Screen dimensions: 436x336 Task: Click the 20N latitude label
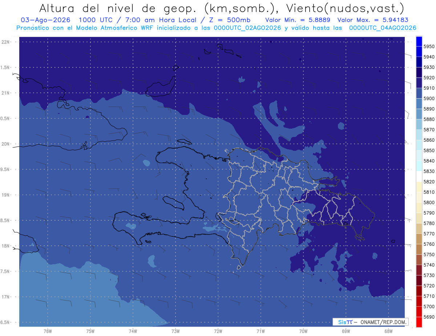point(6,144)
